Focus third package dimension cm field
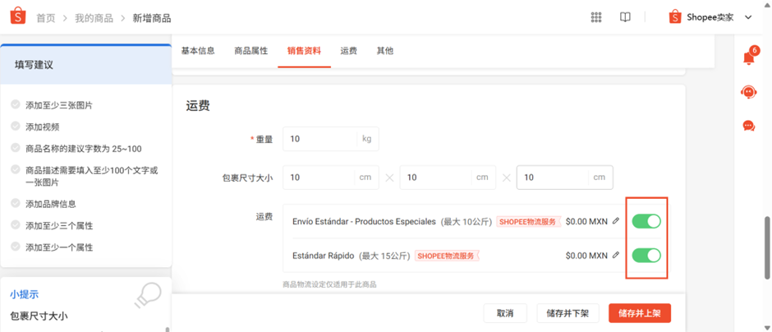Screen dimensions: 772x332 [565, 178]
